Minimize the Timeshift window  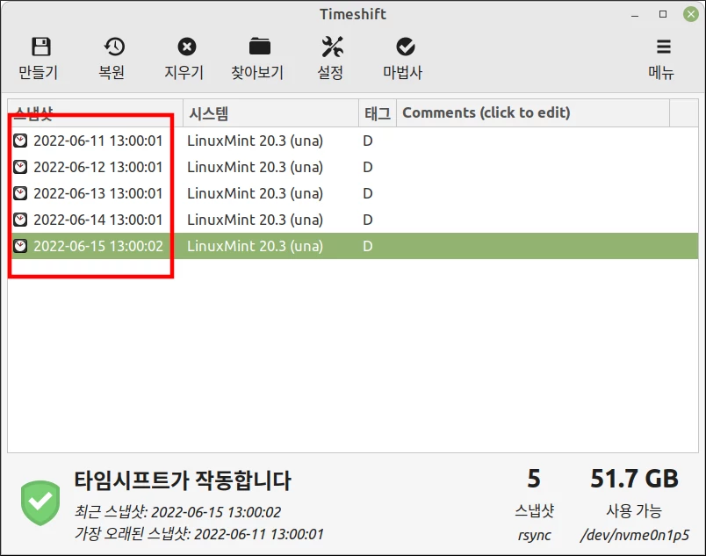635,15
